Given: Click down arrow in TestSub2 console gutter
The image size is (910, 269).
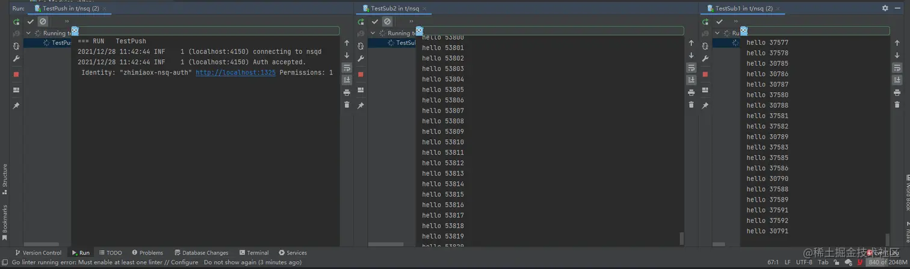Looking at the screenshot, I should tap(691, 55).
